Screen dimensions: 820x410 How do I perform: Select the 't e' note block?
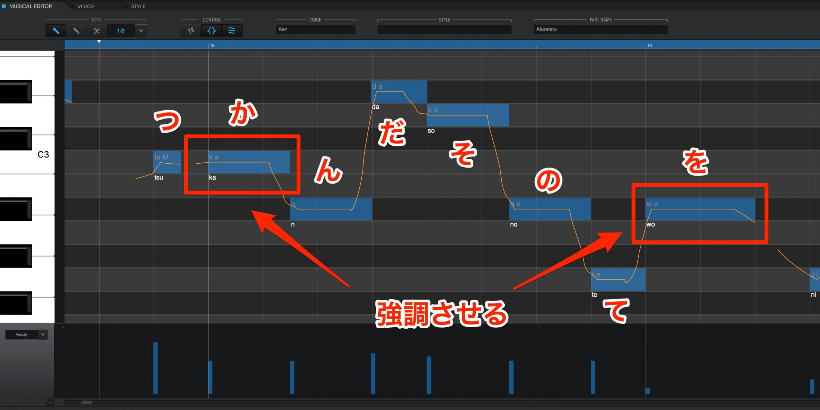click(x=618, y=279)
